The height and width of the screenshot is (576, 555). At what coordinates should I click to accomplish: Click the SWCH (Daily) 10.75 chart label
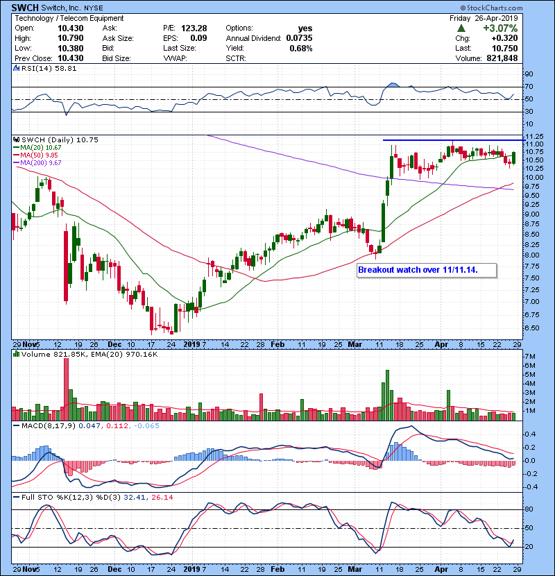pos(60,140)
